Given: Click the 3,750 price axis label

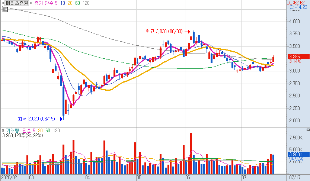Looking at the screenshot, I should (294, 33).
